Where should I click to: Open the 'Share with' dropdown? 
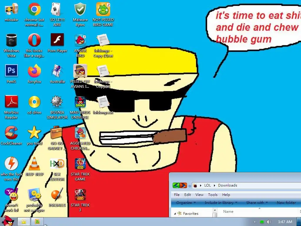click(x=257, y=203)
